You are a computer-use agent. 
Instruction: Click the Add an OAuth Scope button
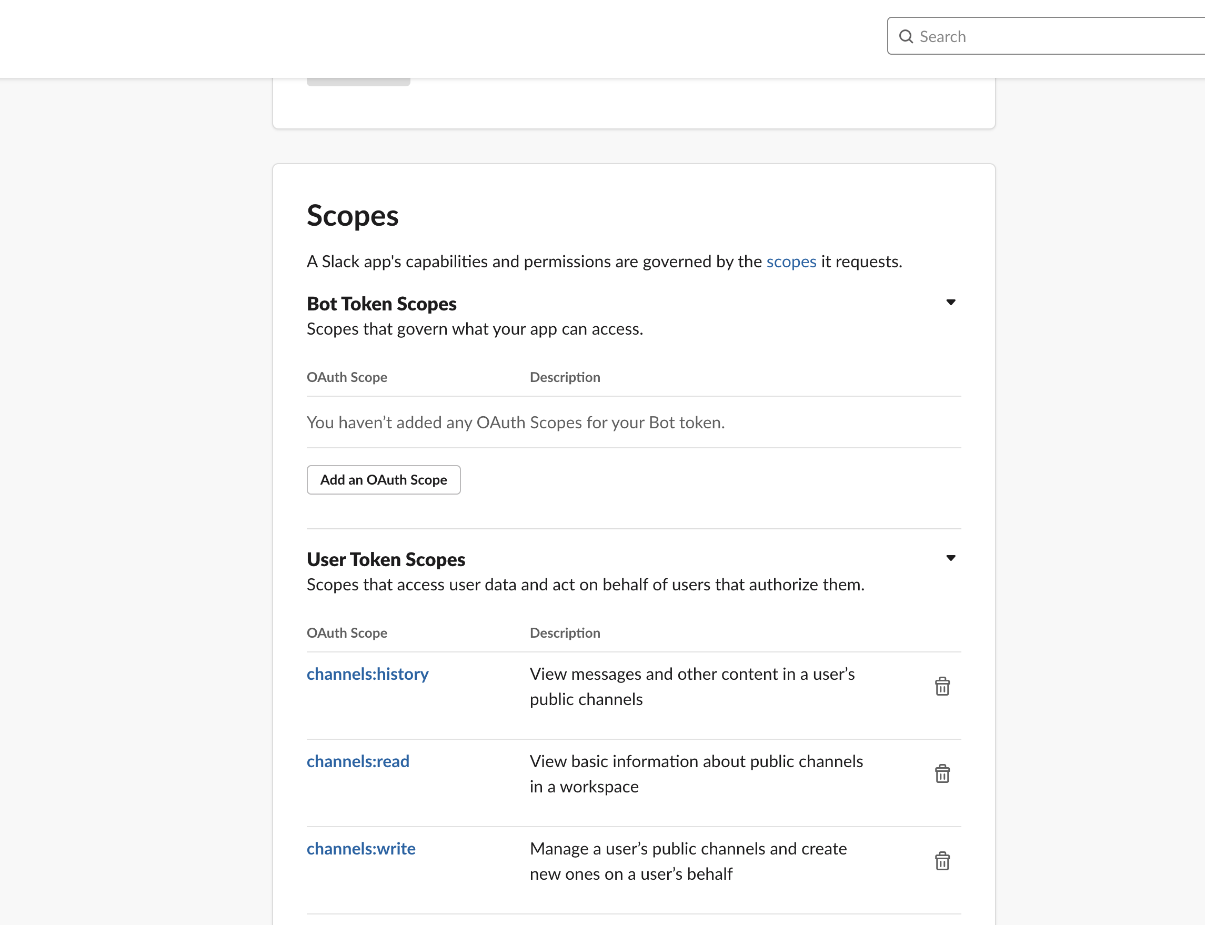[383, 479]
